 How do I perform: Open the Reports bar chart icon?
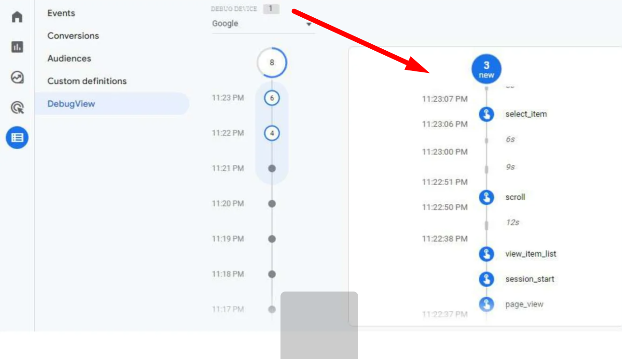click(17, 47)
